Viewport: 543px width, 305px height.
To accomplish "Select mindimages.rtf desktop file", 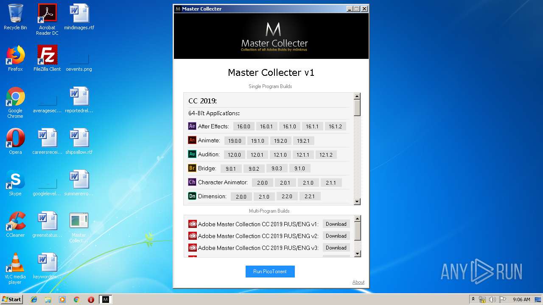I will click(x=79, y=17).
